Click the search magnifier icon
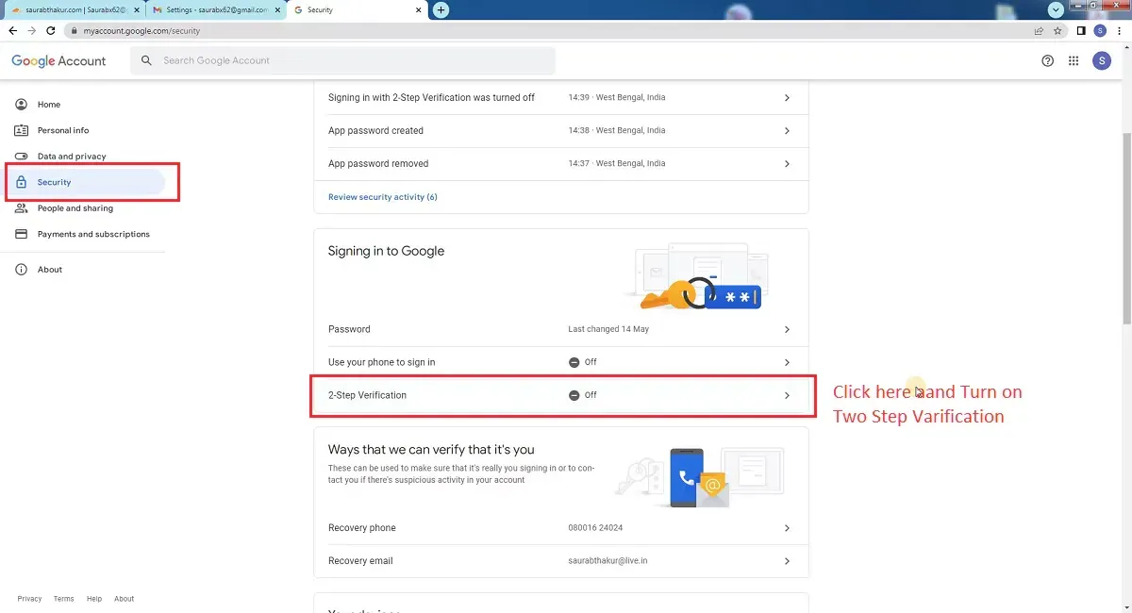Viewport: 1132px width, 613px height. (x=146, y=60)
